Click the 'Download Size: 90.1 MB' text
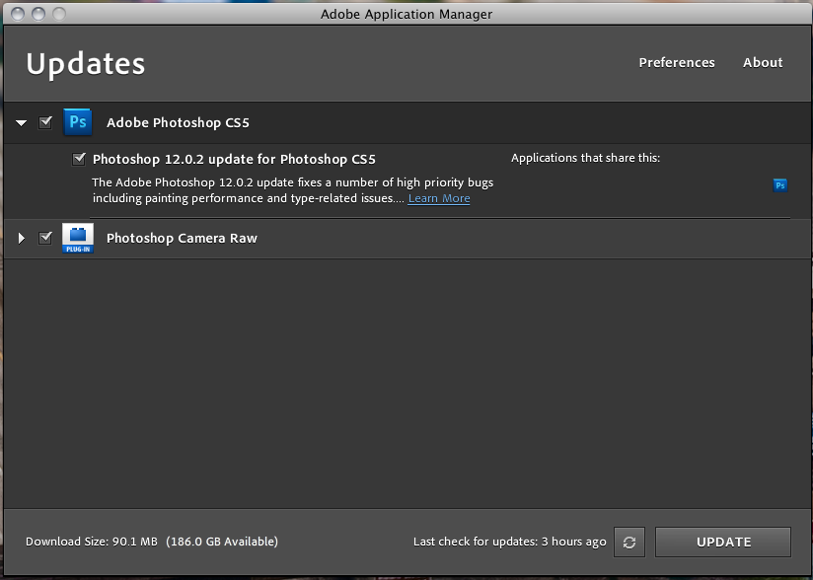813x580 pixels. point(91,542)
